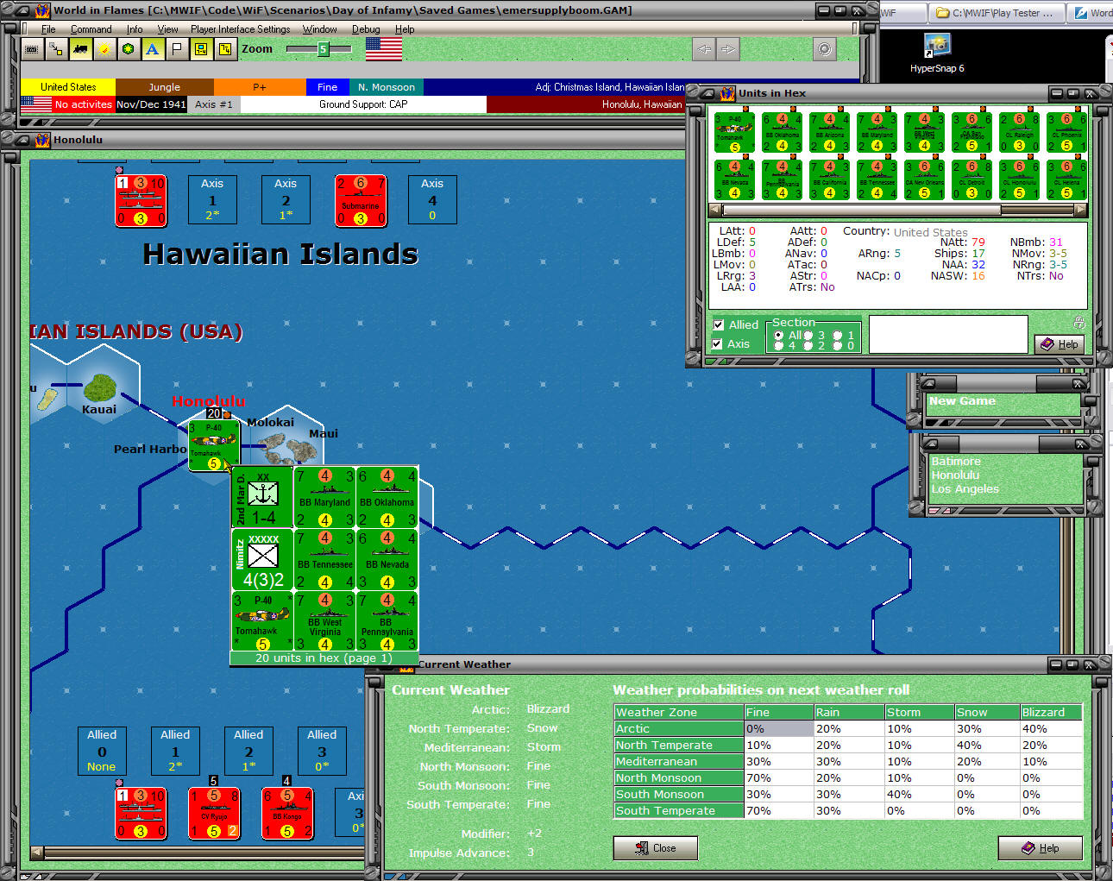Select the CL Raleigh counter
This screenshot has width=1113, height=881.
[x=1020, y=133]
